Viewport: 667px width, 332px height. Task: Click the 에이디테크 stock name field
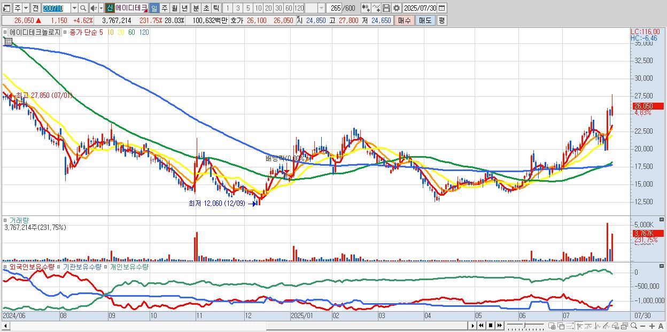pos(131,8)
